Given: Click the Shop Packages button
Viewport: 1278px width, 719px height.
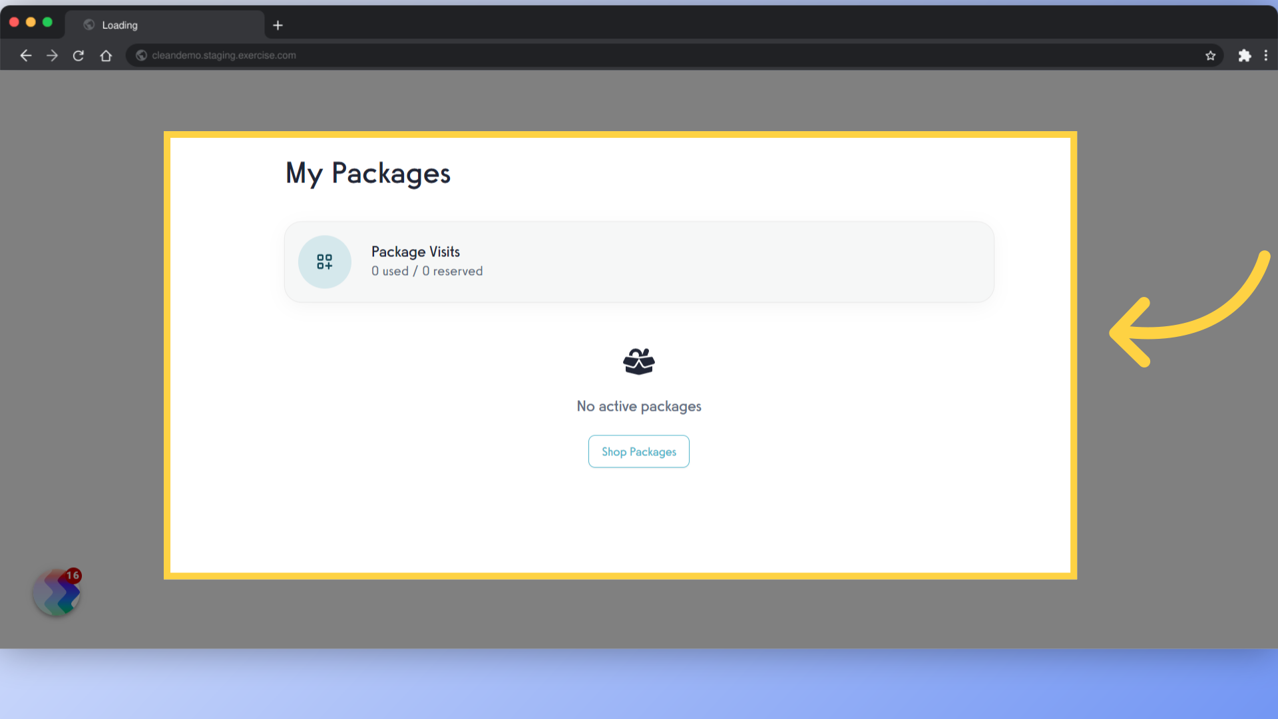Looking at the screenshot, I should pos(638,451).
